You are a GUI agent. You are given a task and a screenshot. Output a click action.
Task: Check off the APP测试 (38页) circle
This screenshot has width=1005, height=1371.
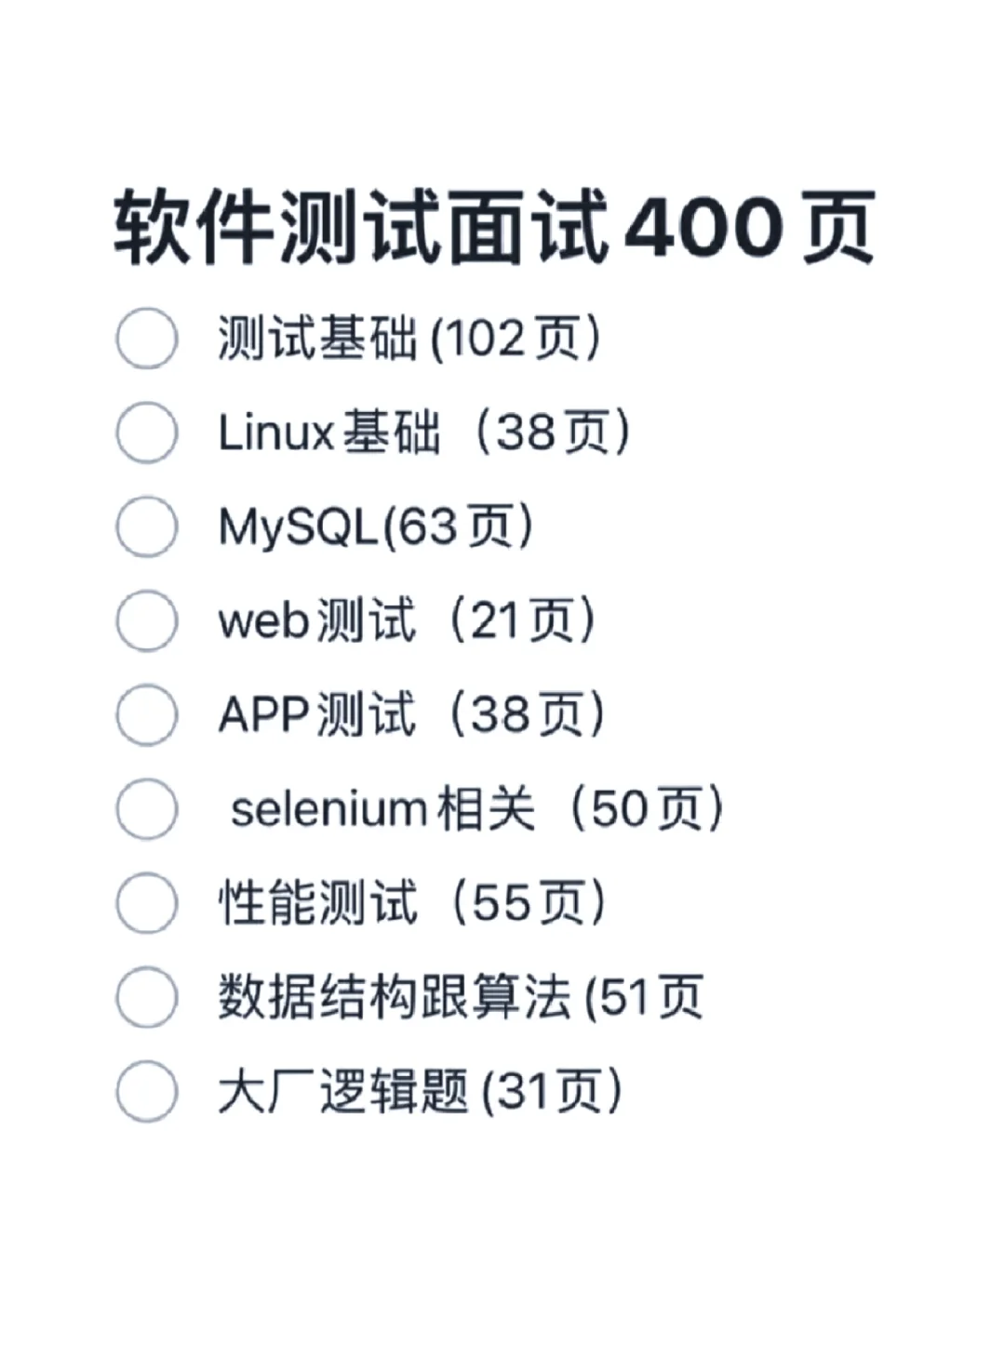[x=146, y=714]
